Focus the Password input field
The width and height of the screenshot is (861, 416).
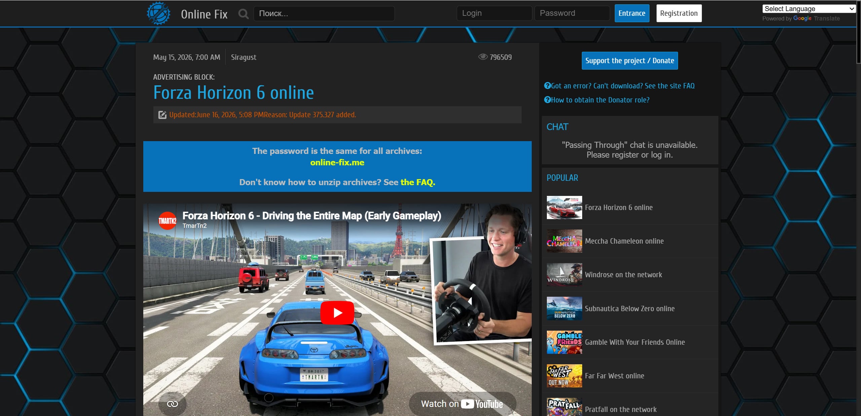pyautogui.click(x=572, y=13)
